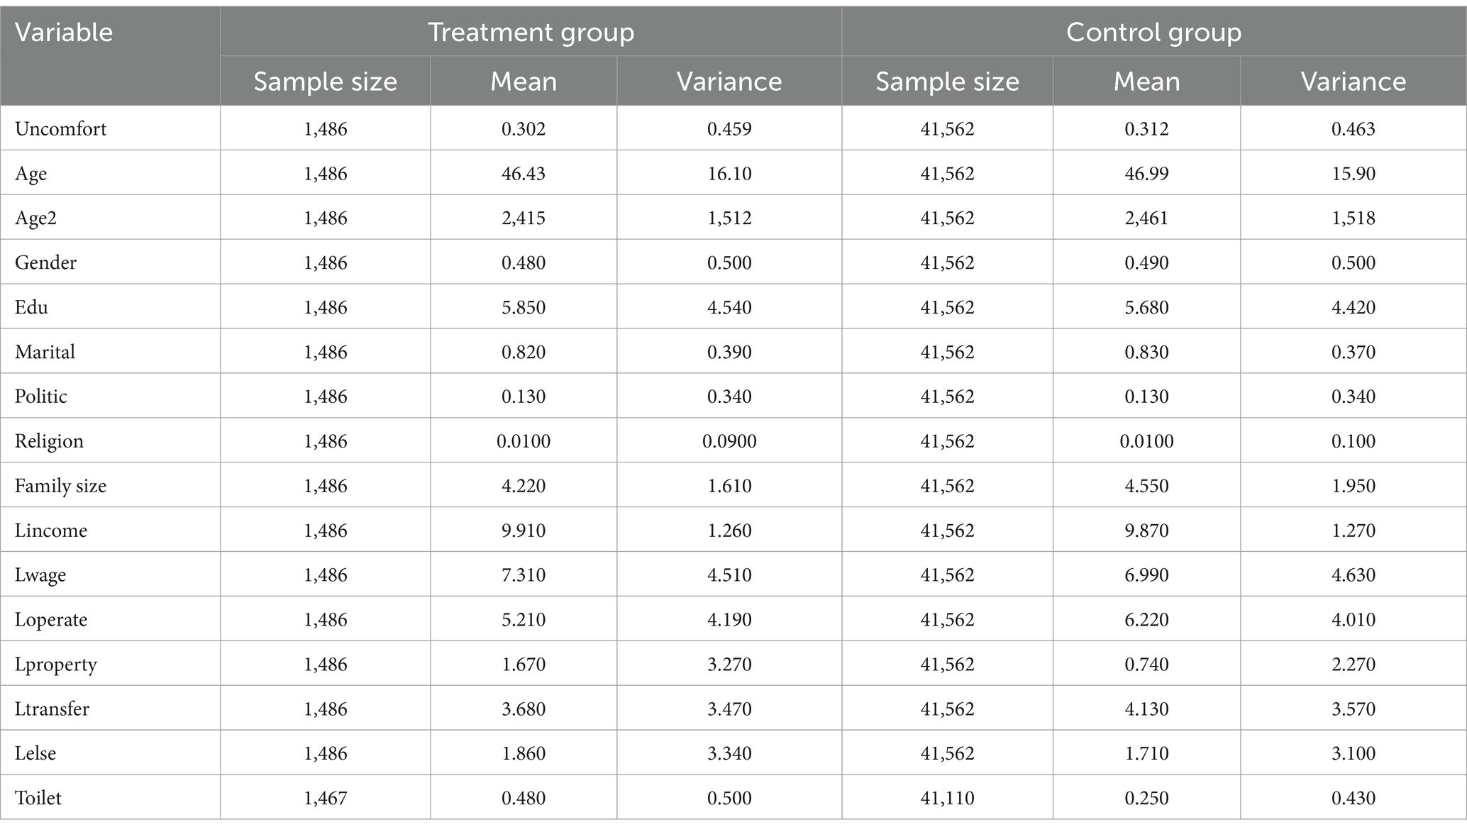This screenshot has height=832, width=1467.
Task: Select the Treatment group header cell
Action: [x=531, y=33]
